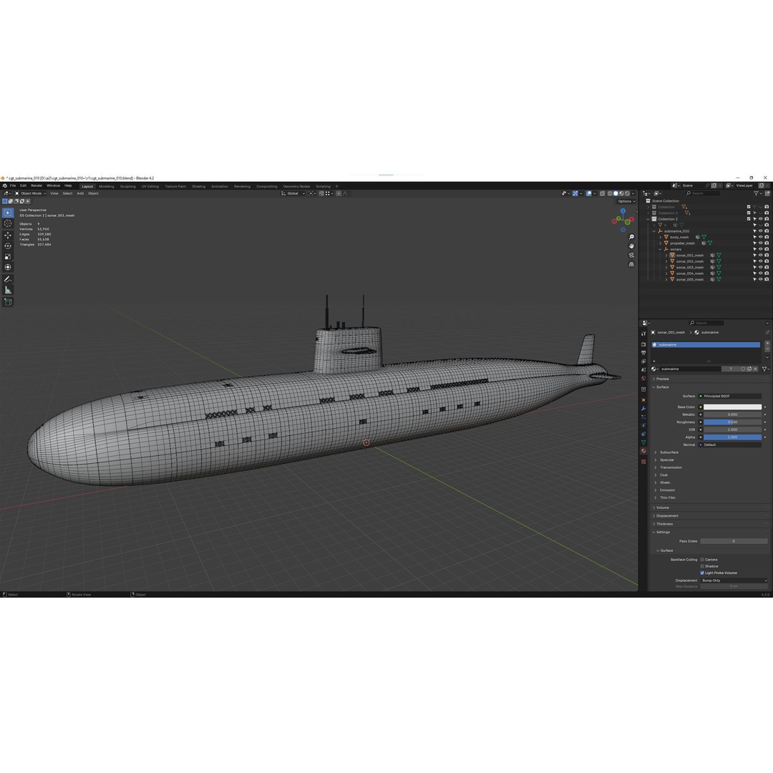Viewport: 773px width, 773px height.
Task: Click the Blender logo menu icon
Action: click(4, 186)
